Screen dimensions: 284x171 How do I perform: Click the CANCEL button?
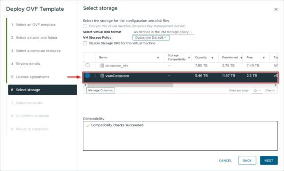[x=225, y=161]
